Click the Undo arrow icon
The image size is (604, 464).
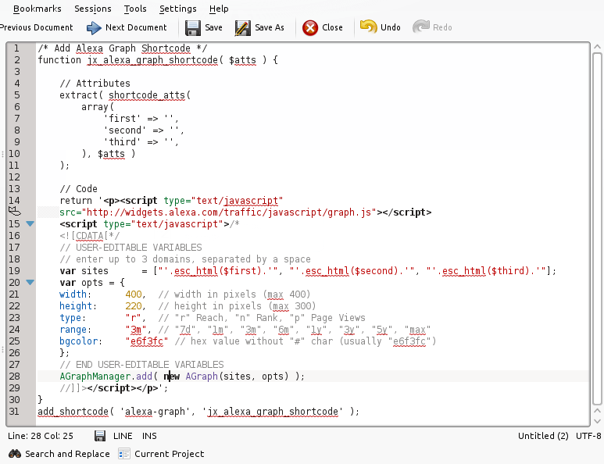tap(368, 27)
